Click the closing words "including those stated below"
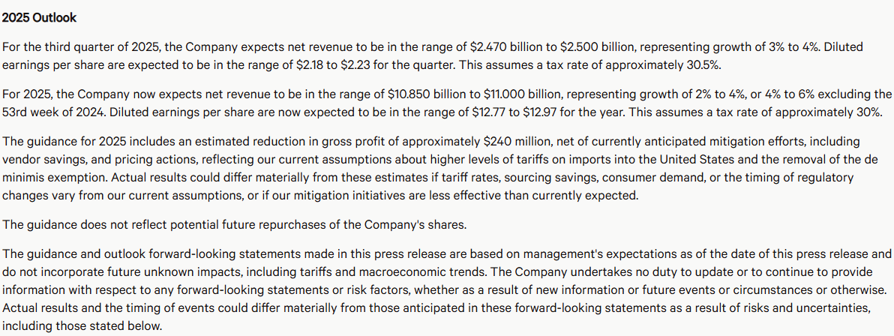The height and width of the screenshot is (336, 894). [81, 326]
